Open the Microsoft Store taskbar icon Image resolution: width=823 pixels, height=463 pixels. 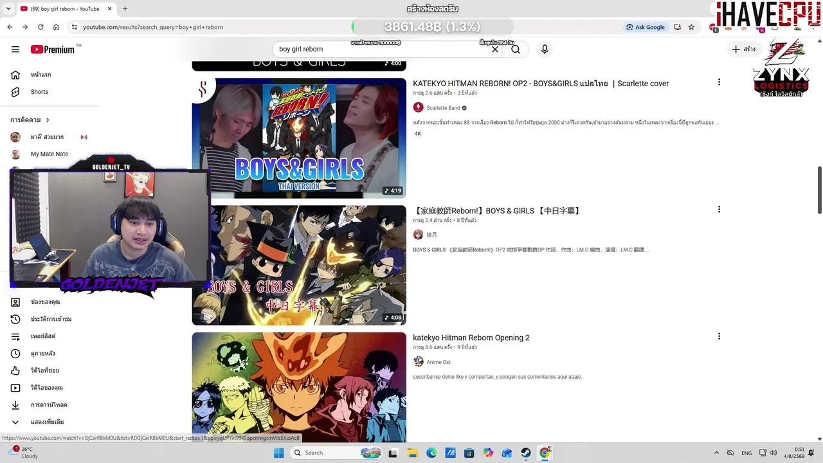tap(469, 453)
